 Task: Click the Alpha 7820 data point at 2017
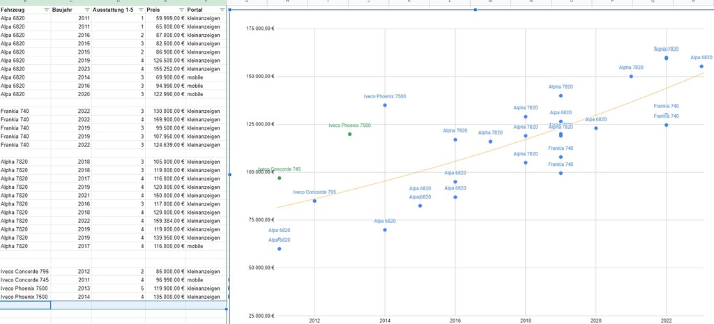coord(490,141)
